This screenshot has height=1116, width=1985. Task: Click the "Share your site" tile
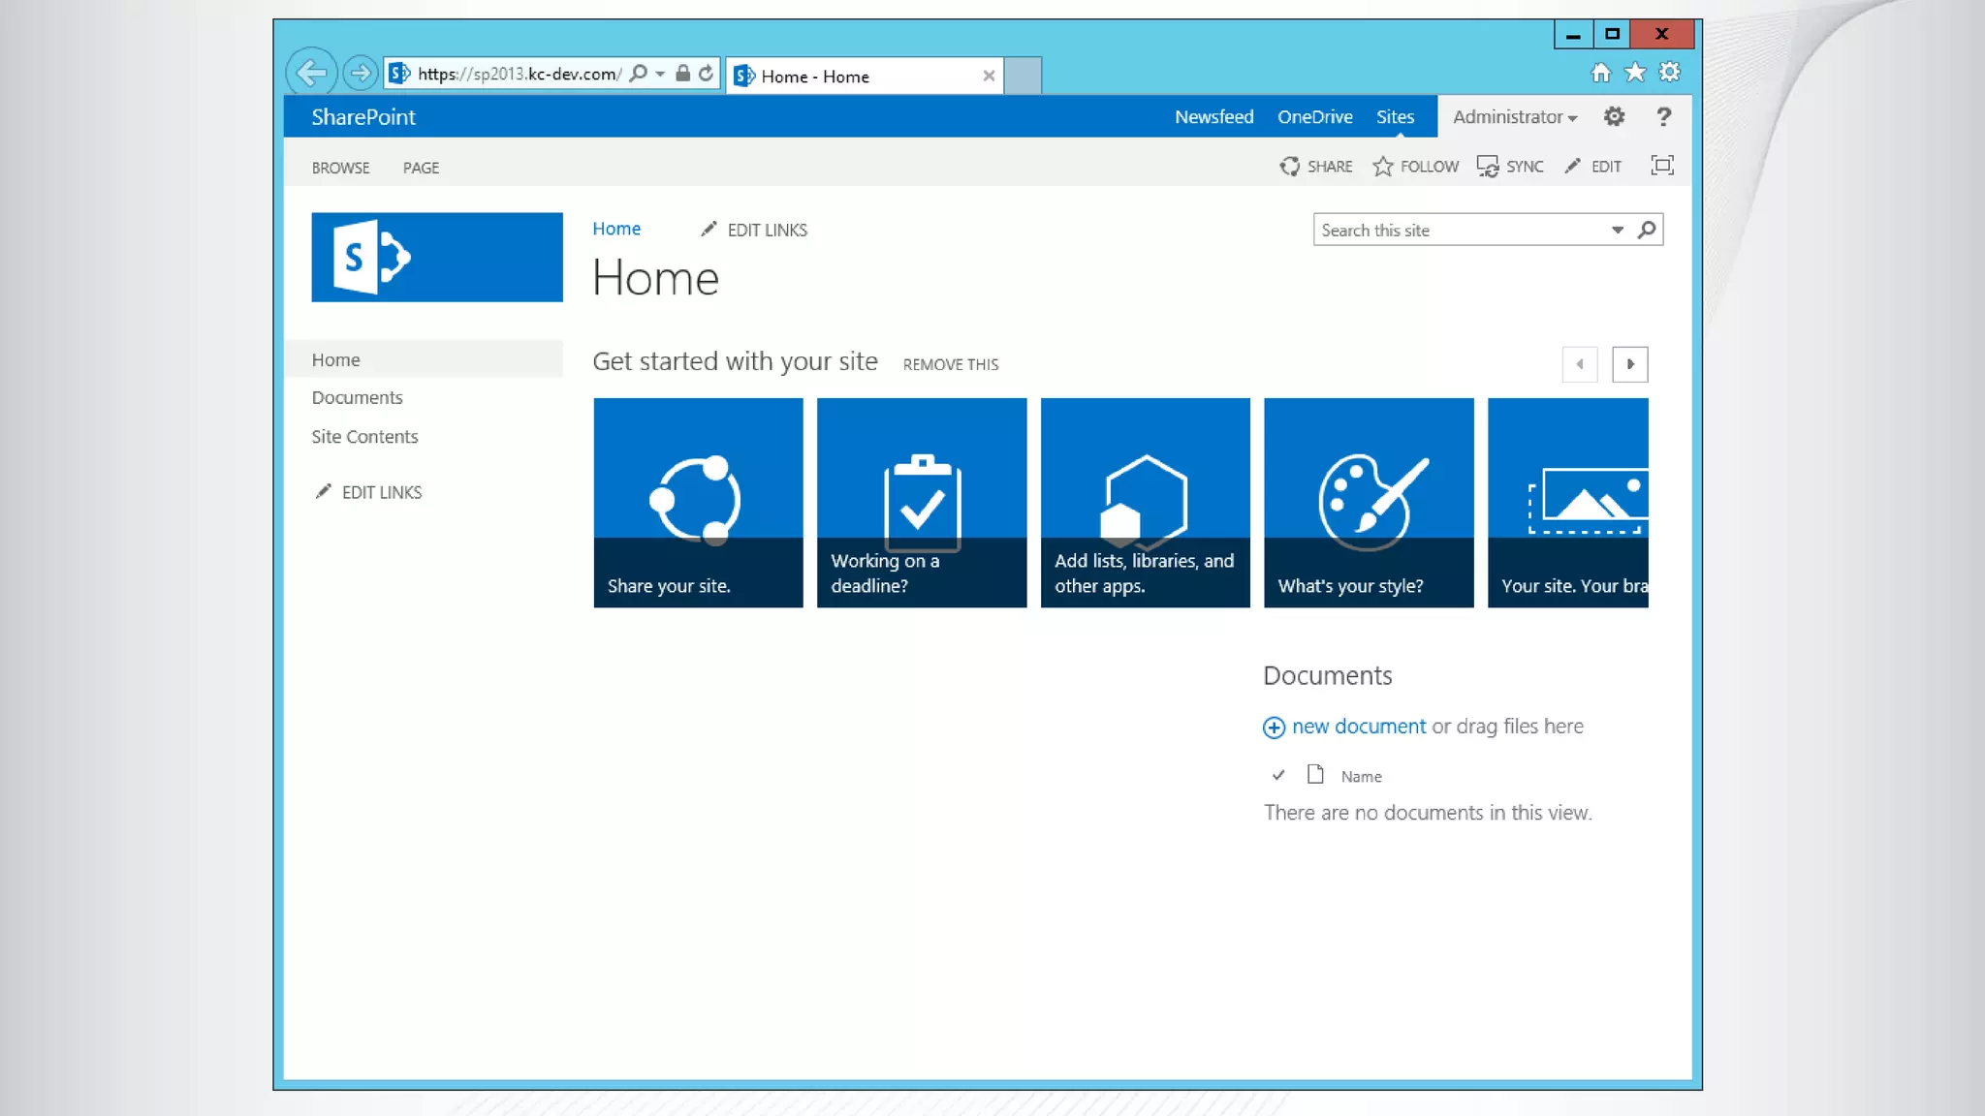click(x=698, y=503)
